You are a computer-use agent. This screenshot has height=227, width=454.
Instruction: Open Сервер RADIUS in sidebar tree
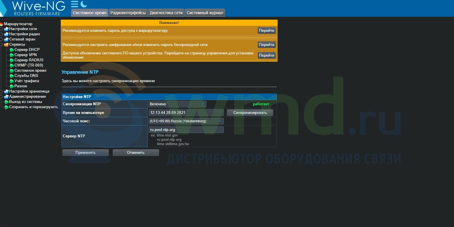(x=29, y=60)
